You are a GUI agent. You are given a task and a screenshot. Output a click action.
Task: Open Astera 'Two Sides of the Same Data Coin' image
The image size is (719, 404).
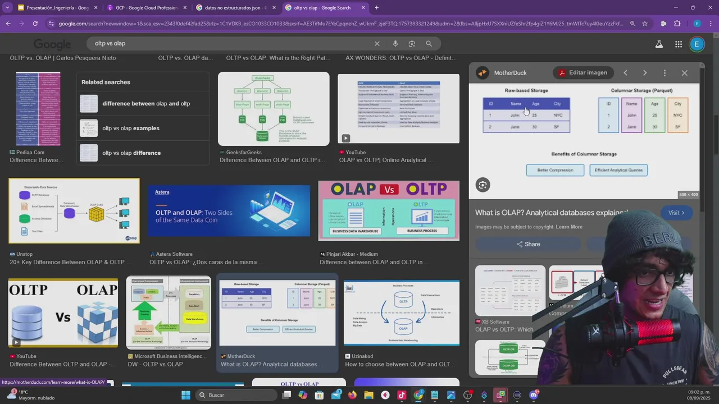click(x=229, y=211)
